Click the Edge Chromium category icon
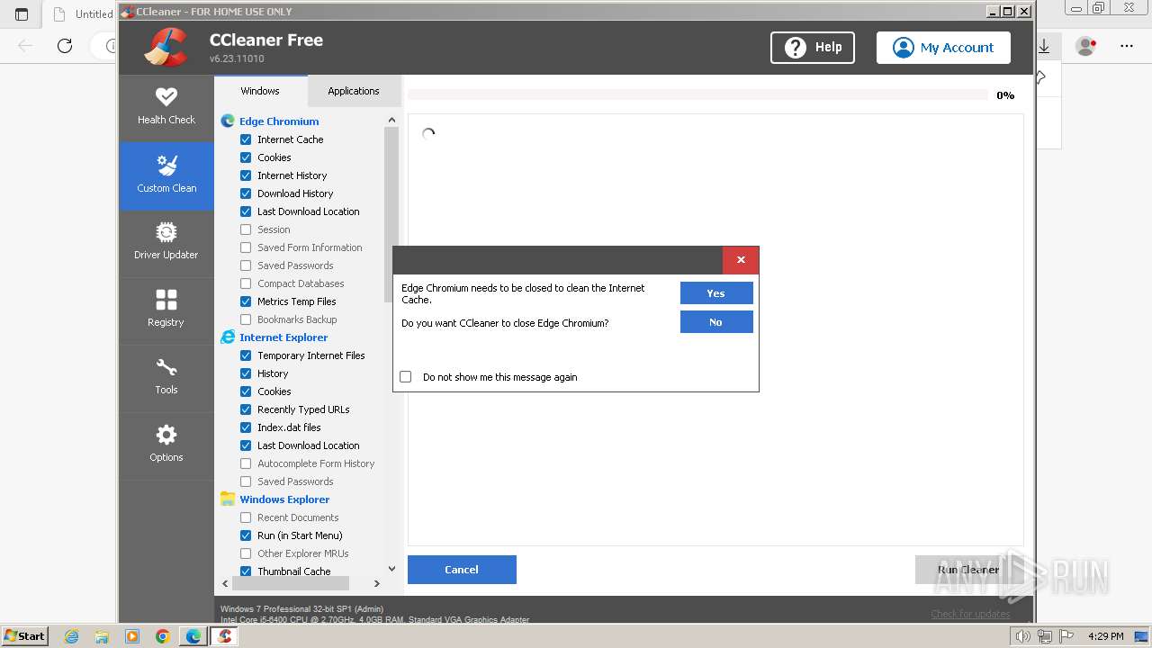Screen dimensions: 1152x648 228,121
